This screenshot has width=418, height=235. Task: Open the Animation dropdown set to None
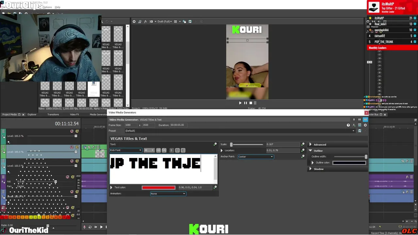point(168,194)
